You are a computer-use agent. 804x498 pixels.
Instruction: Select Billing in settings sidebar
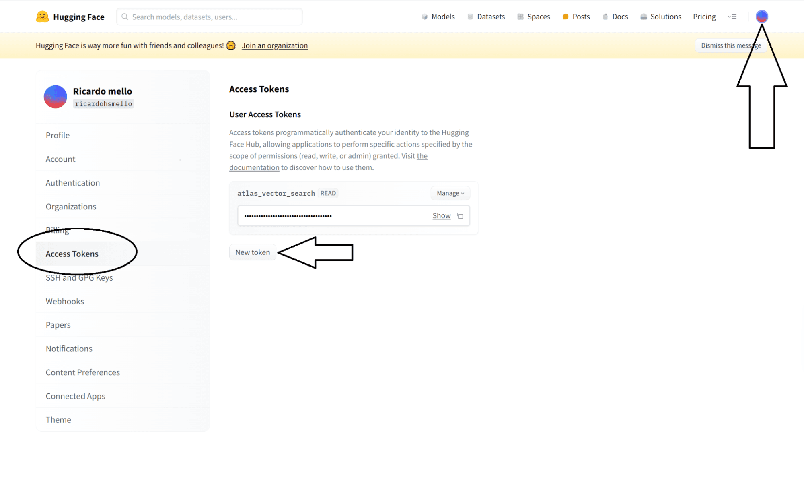click(x=123, y=230)
